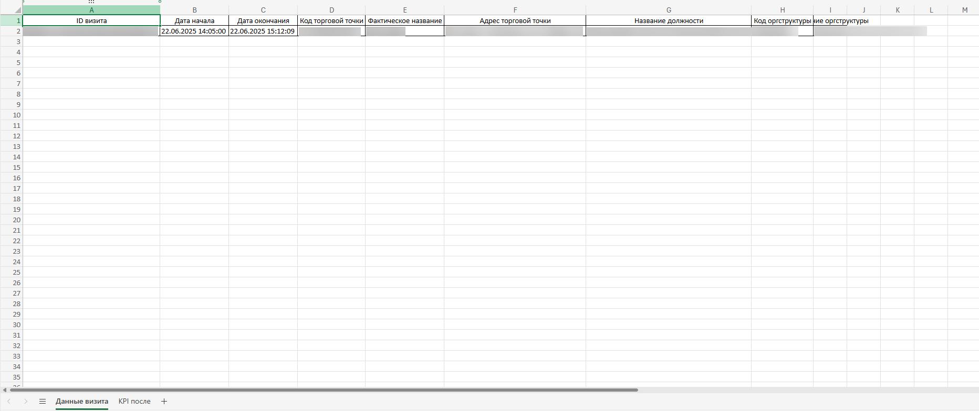Select column A header
979x411 pixels.
pyautogui.click(x=91, y=10)
